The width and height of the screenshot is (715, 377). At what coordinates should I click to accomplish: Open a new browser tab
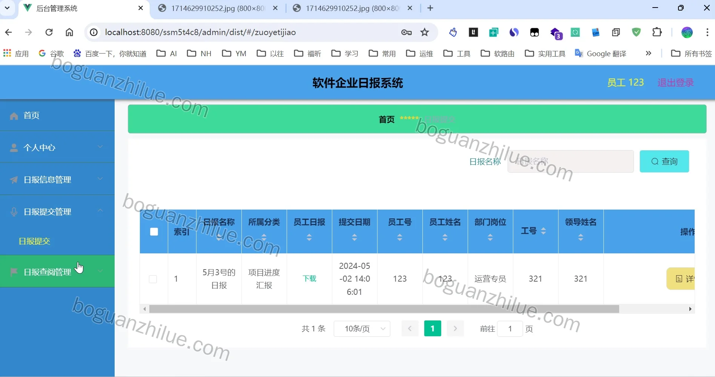click(x=430, y=8)
